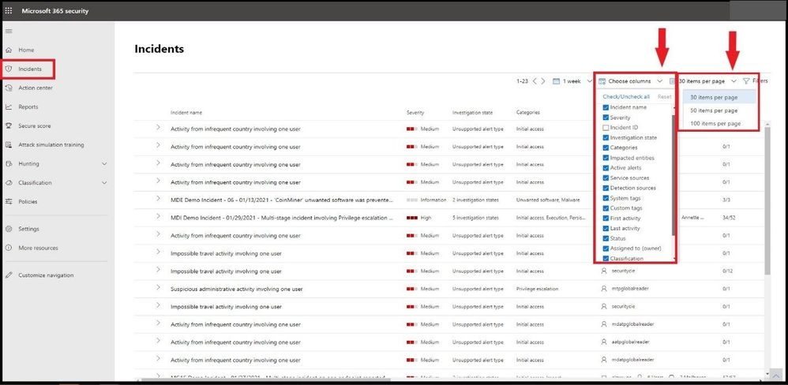Click the incidents table vertical scrollbar
Image resolution: width=788 pixels, height=385 pixels.
point(767,200)
